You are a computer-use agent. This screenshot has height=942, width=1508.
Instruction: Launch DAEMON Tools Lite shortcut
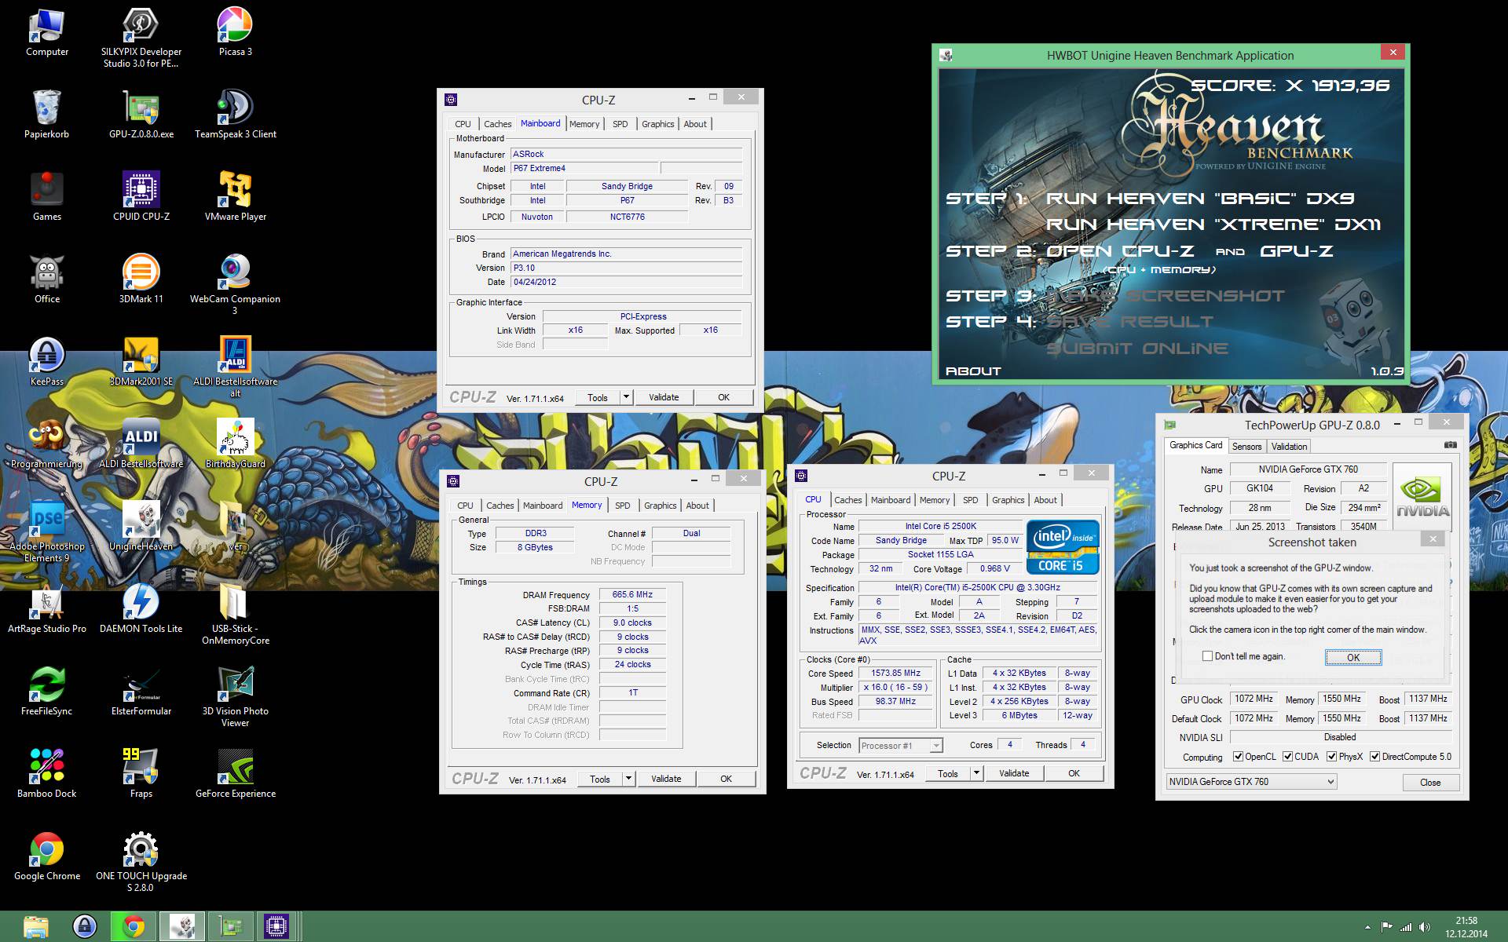[x=141, y=609]
